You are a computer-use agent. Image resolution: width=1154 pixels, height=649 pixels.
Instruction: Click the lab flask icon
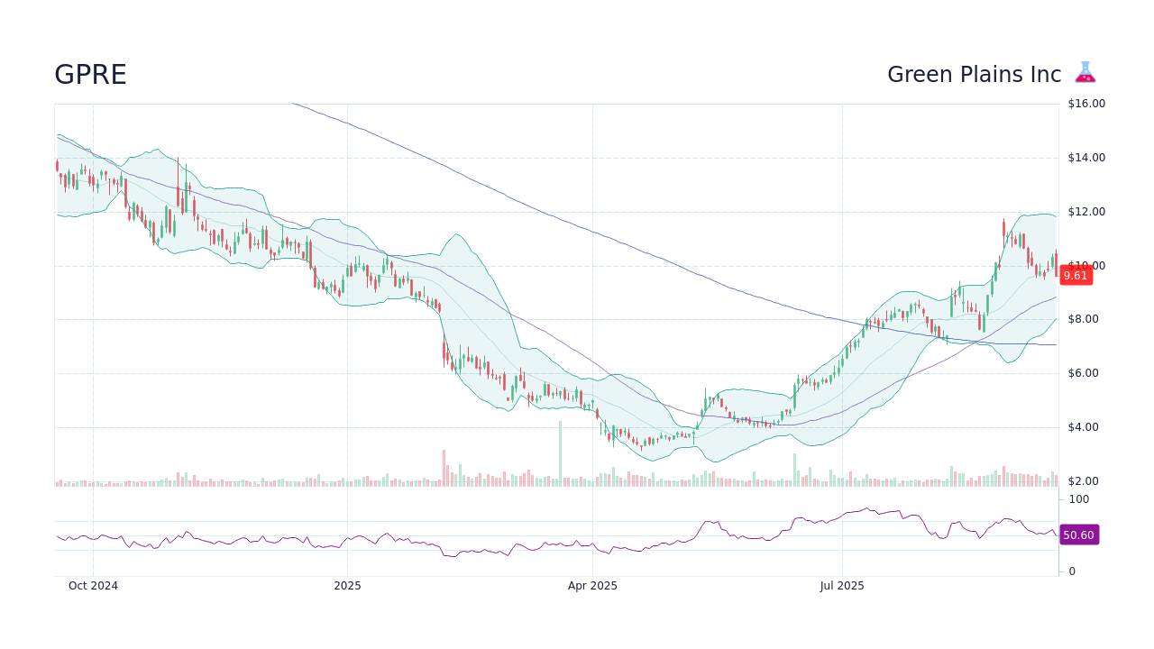1085,73
